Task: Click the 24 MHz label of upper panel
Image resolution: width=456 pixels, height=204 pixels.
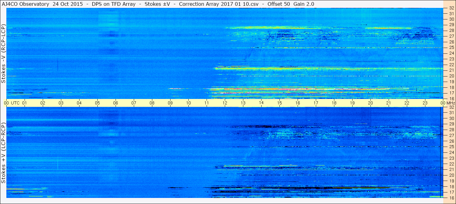Action: coord(451,53)
